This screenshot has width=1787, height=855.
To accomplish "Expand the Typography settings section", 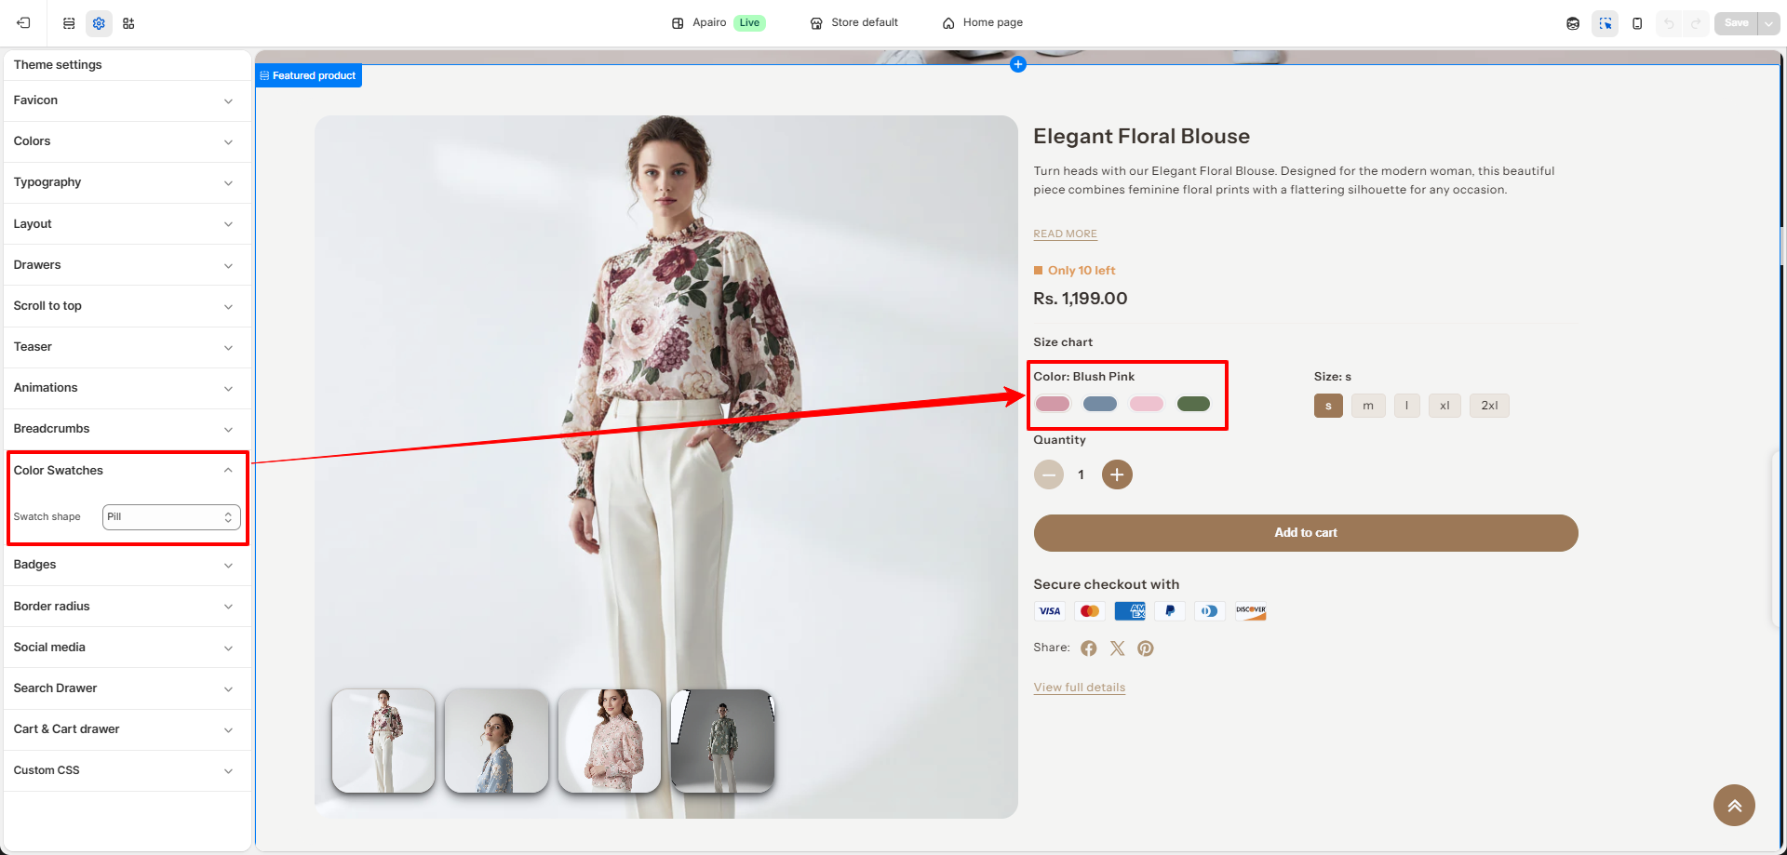I will coord(128,182).
